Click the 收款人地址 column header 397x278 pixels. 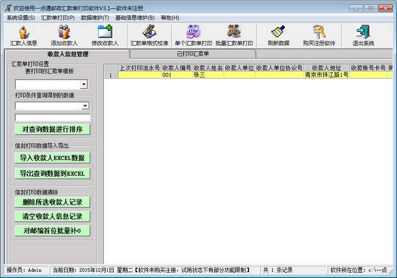coord(327,68)
